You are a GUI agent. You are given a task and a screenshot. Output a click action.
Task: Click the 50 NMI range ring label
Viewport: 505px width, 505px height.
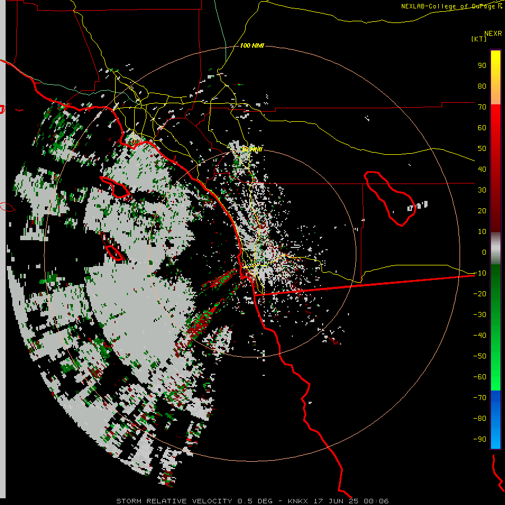point(252,149)
